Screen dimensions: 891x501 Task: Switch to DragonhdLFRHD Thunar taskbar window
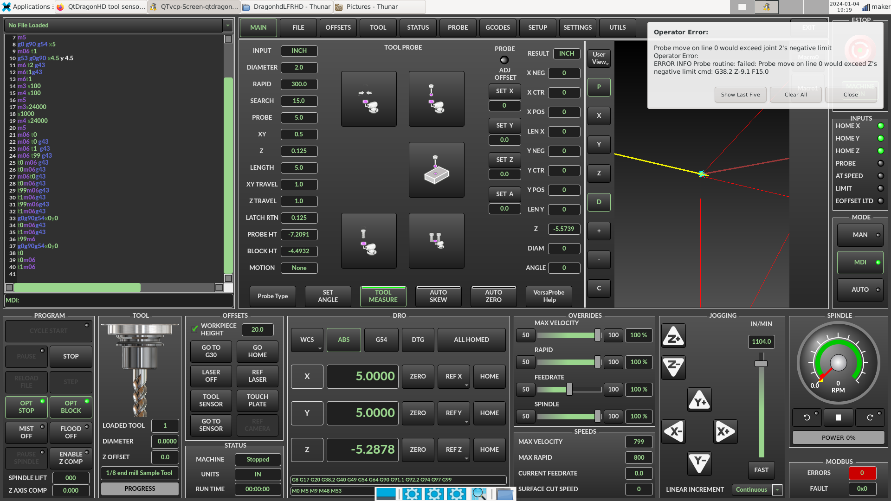click(286, 7)
